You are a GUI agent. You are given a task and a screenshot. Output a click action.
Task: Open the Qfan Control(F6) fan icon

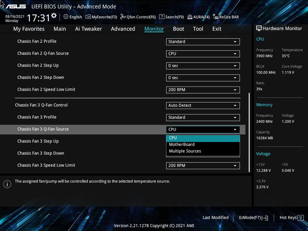point(123,17)
